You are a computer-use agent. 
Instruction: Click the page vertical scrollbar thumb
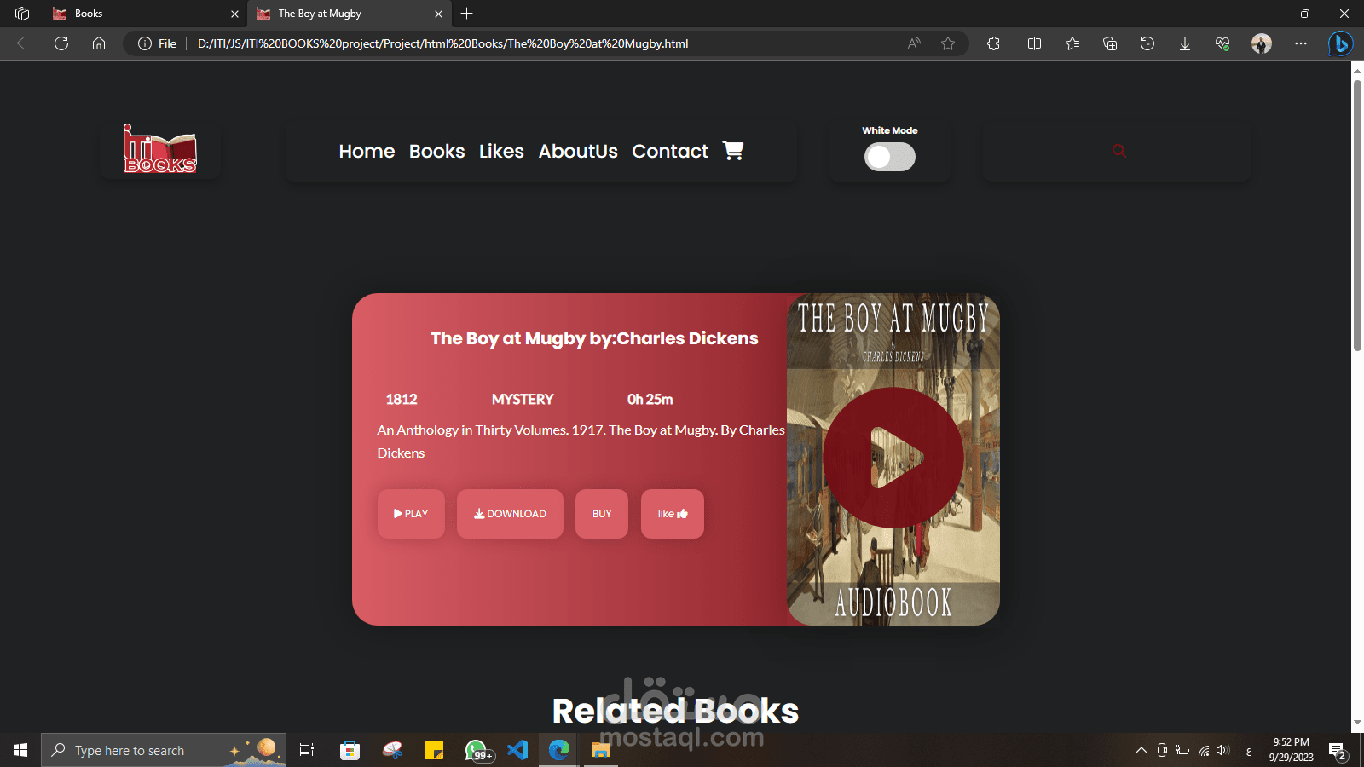1357,215
